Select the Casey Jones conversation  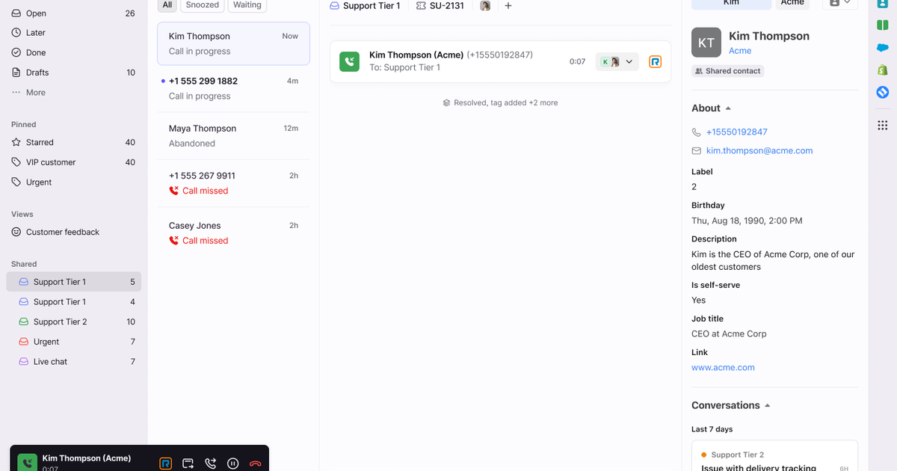click(x=233, y=232)
